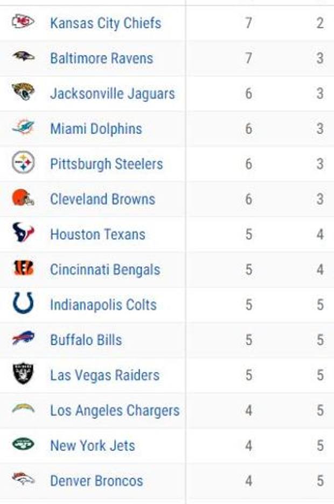Click the Jacksonville Jaguars logo icon
This screenshot has width=334, height=504.
[x=23, y=91]
